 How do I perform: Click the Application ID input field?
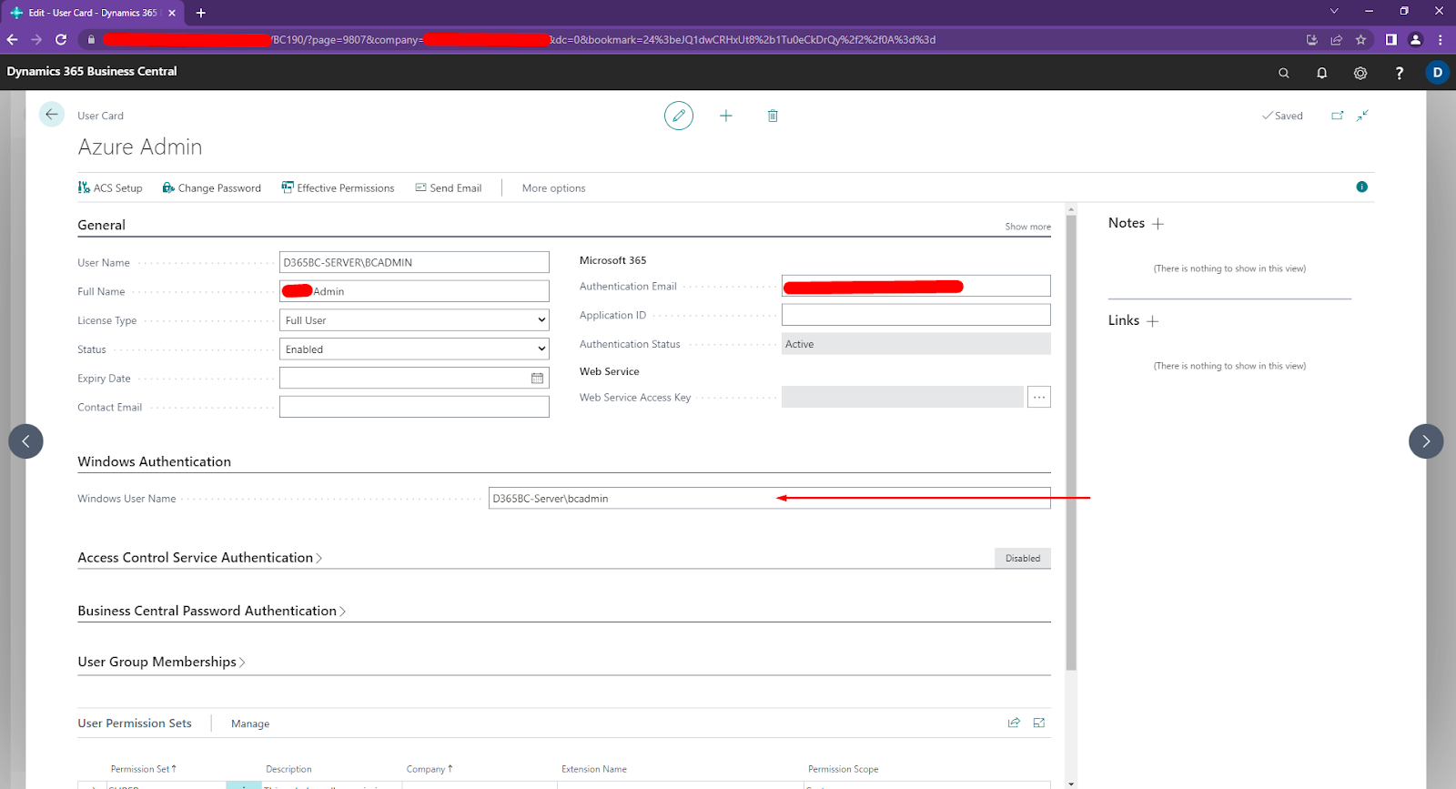(916, 315)
